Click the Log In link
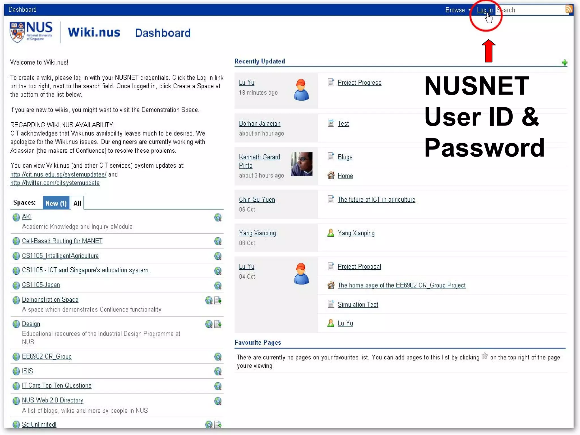The height and width of the screenshot is (435, 580). tap(484, 10)
